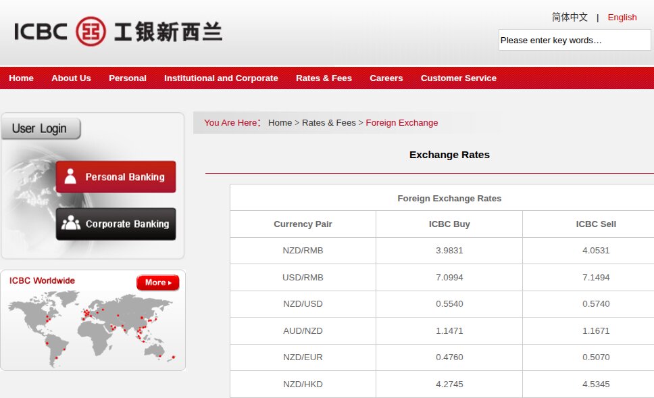654x398 pixels.
Task: Click Foreign Exchange breadcrumb link
Action: [x=401, y=123]
